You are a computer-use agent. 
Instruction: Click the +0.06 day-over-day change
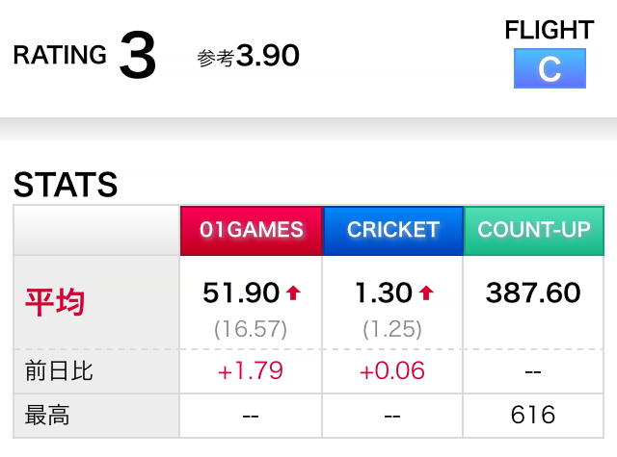point(392,370)
